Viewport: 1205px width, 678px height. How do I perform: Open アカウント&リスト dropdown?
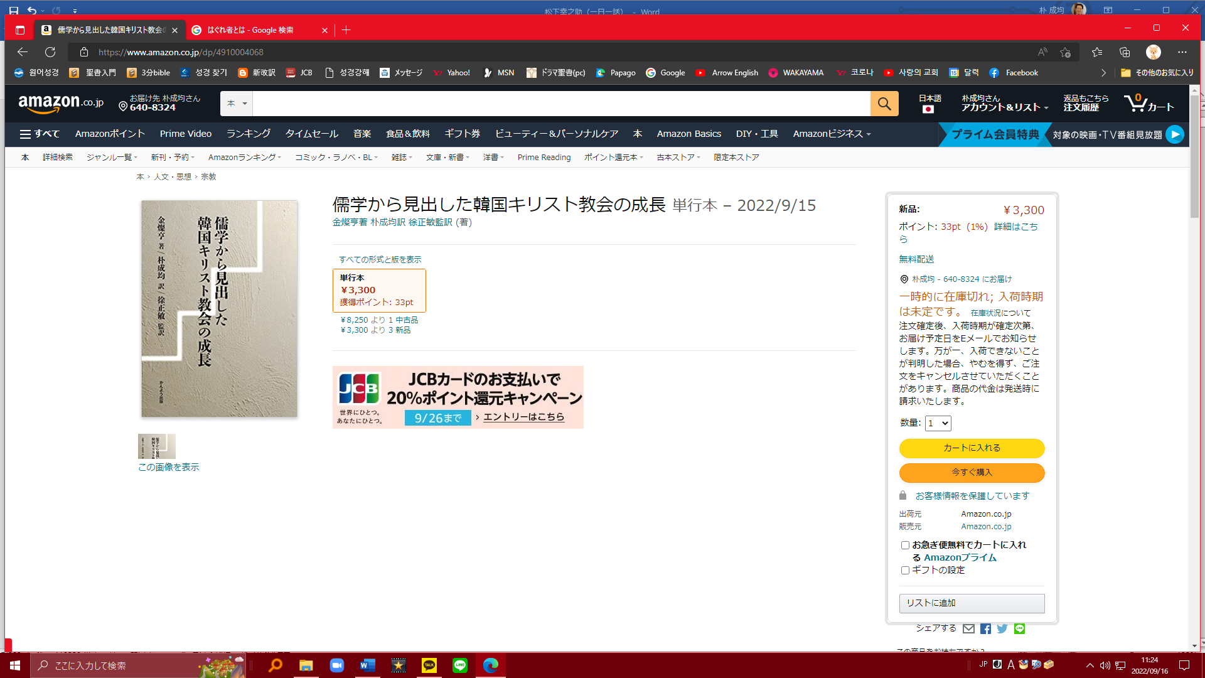1005,104
